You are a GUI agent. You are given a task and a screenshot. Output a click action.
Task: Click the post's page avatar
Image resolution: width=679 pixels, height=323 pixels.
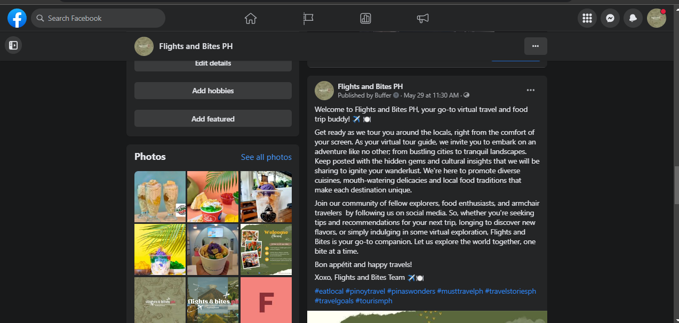coord(324,91)
